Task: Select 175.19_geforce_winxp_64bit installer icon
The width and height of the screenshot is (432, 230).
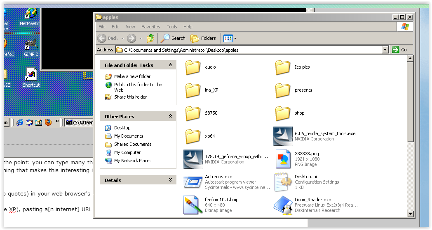Action: pos(193,159)
